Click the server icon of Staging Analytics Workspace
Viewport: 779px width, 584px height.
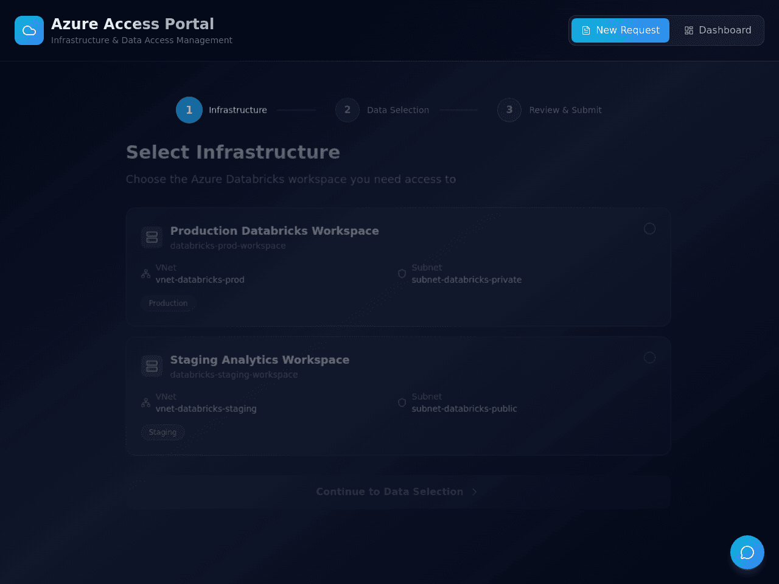(x=152, y=366)
